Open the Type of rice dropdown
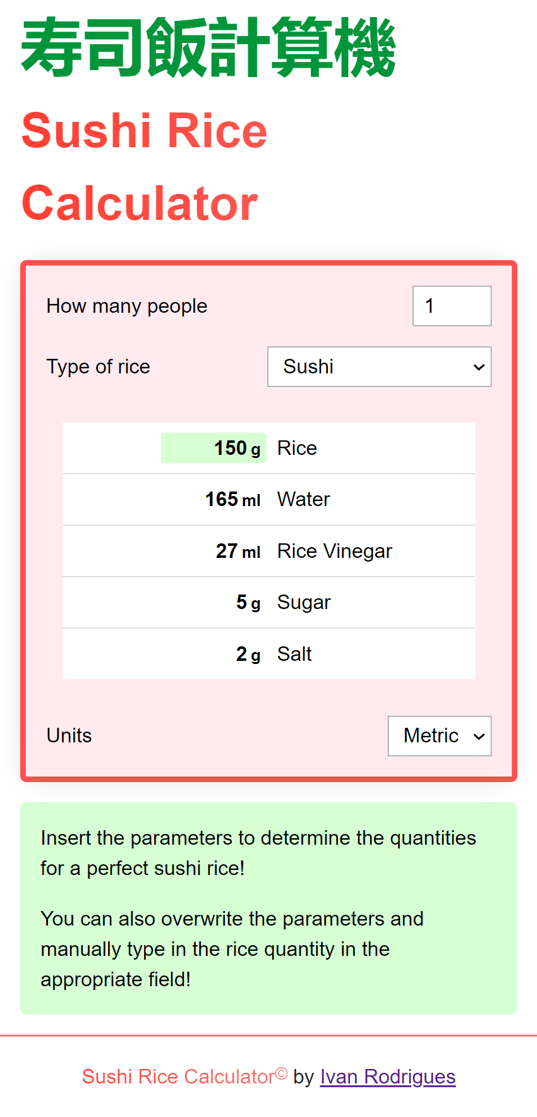This screenshot has width=537, height=1117. [x=379, y=366]
